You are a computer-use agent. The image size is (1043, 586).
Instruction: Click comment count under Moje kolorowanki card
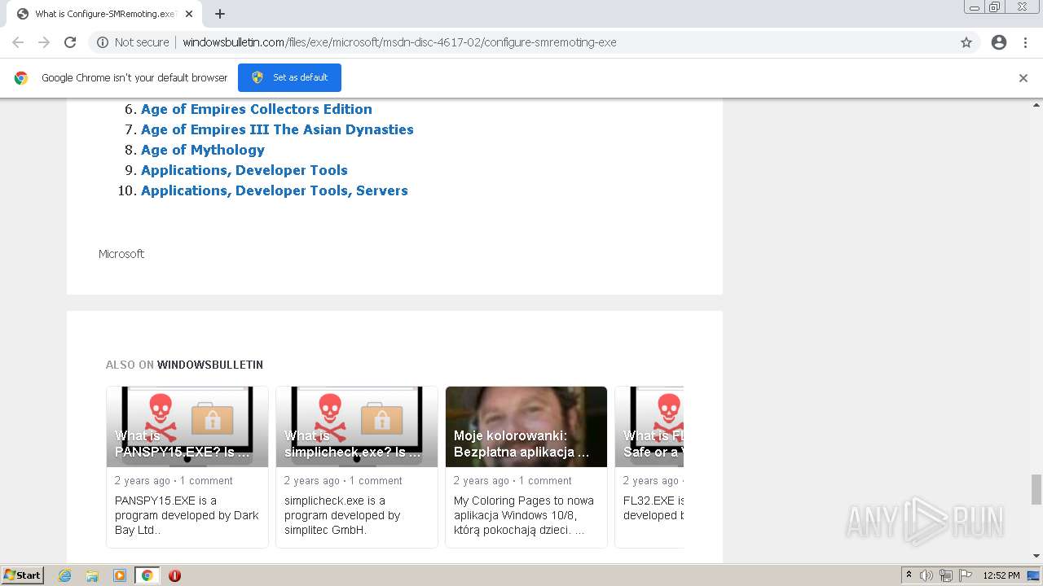click(545, 481)
